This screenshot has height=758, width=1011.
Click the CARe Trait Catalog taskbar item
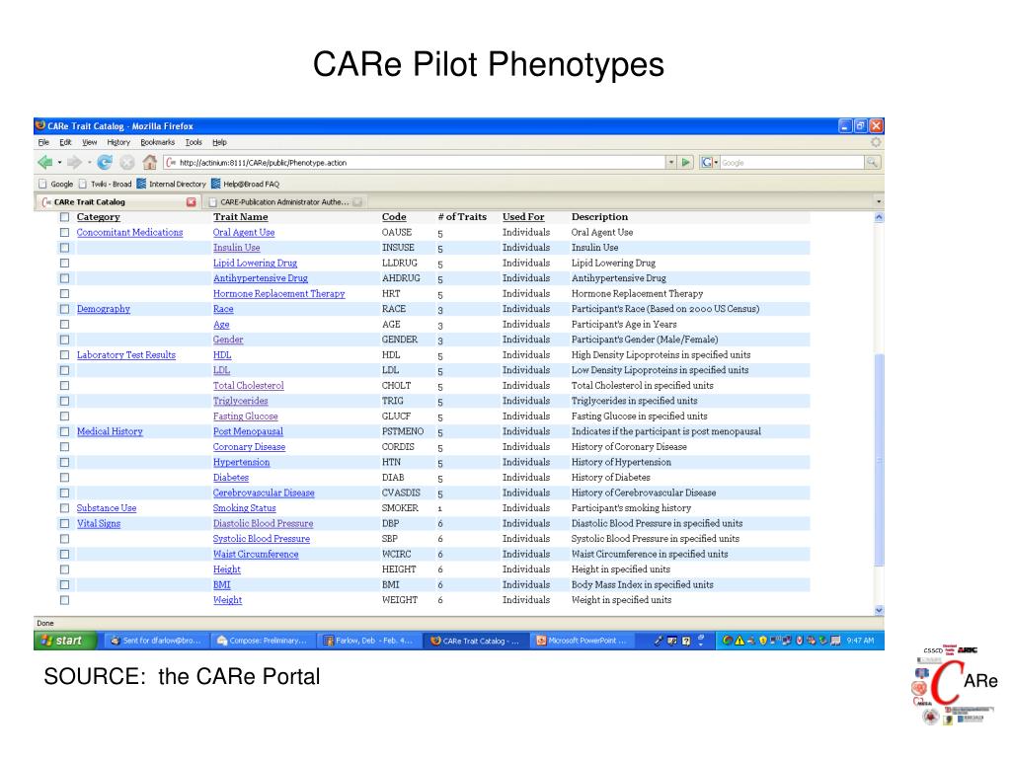click(x=475, y=640)
